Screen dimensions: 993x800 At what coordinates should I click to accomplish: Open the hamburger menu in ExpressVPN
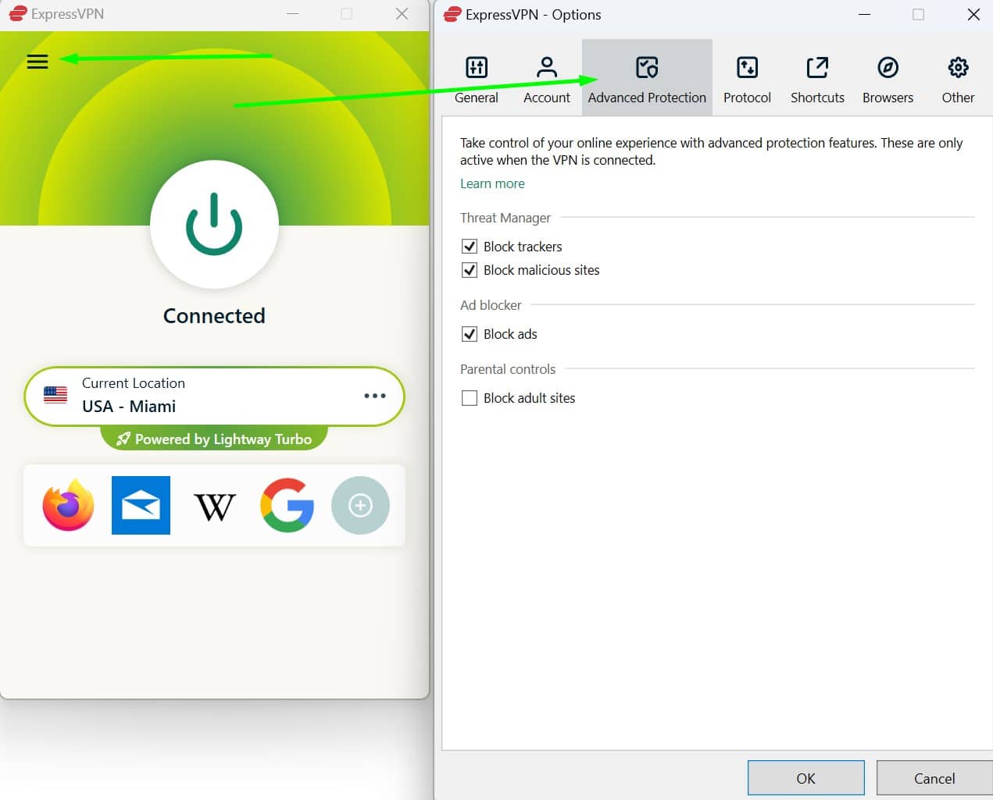pos(38,61)
